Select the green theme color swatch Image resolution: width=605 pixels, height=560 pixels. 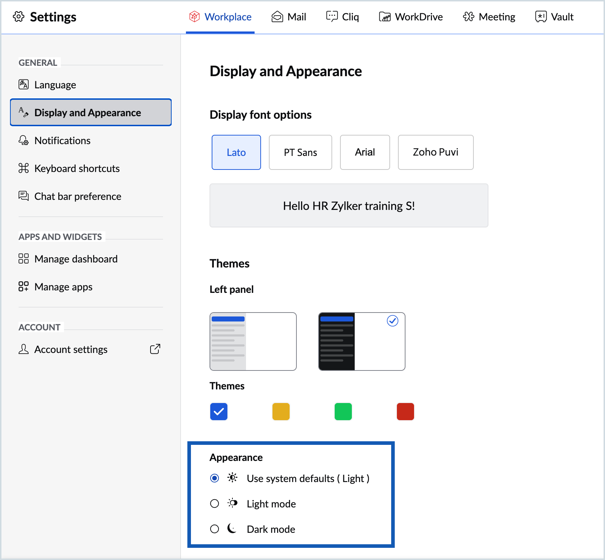[343, 412]
